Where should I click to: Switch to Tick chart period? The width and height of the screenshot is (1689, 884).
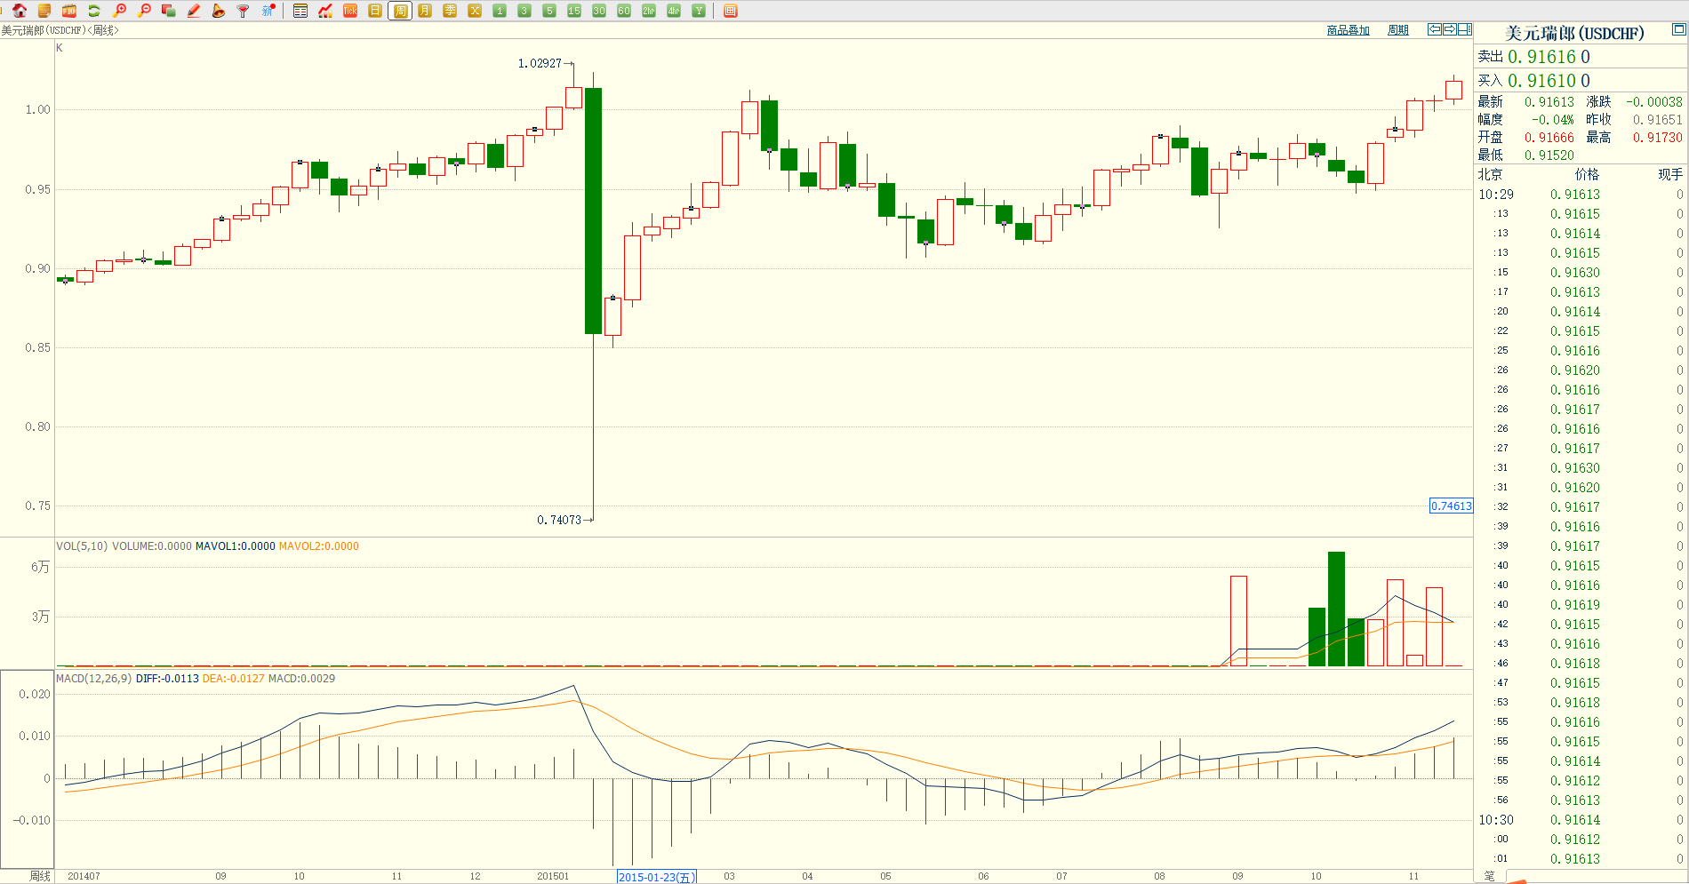[350, 11]
